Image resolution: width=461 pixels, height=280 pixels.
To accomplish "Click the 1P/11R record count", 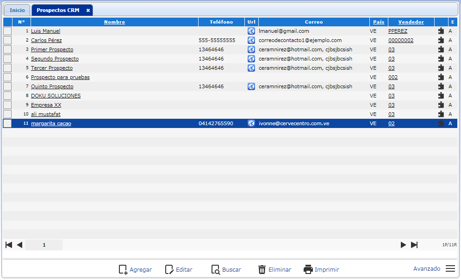I will click(449, 245).
